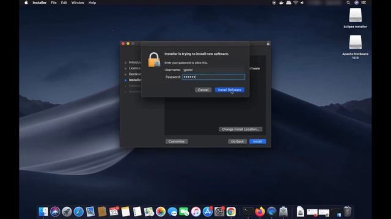Open Contacts from the Dock

click(x=102, y=212)
